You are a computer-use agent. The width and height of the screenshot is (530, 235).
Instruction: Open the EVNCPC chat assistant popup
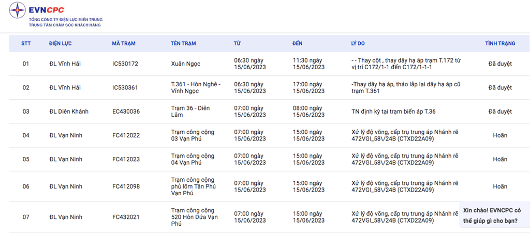pyautogui.click(x=493, y=215)
